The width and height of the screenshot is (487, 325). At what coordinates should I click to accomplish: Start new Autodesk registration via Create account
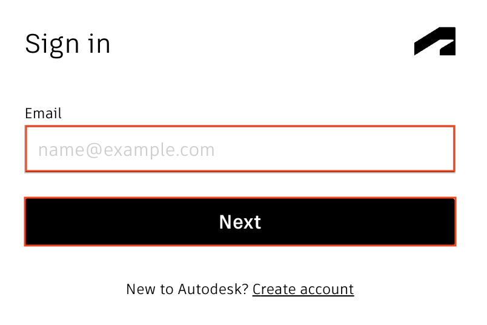[x=303, y=289]
